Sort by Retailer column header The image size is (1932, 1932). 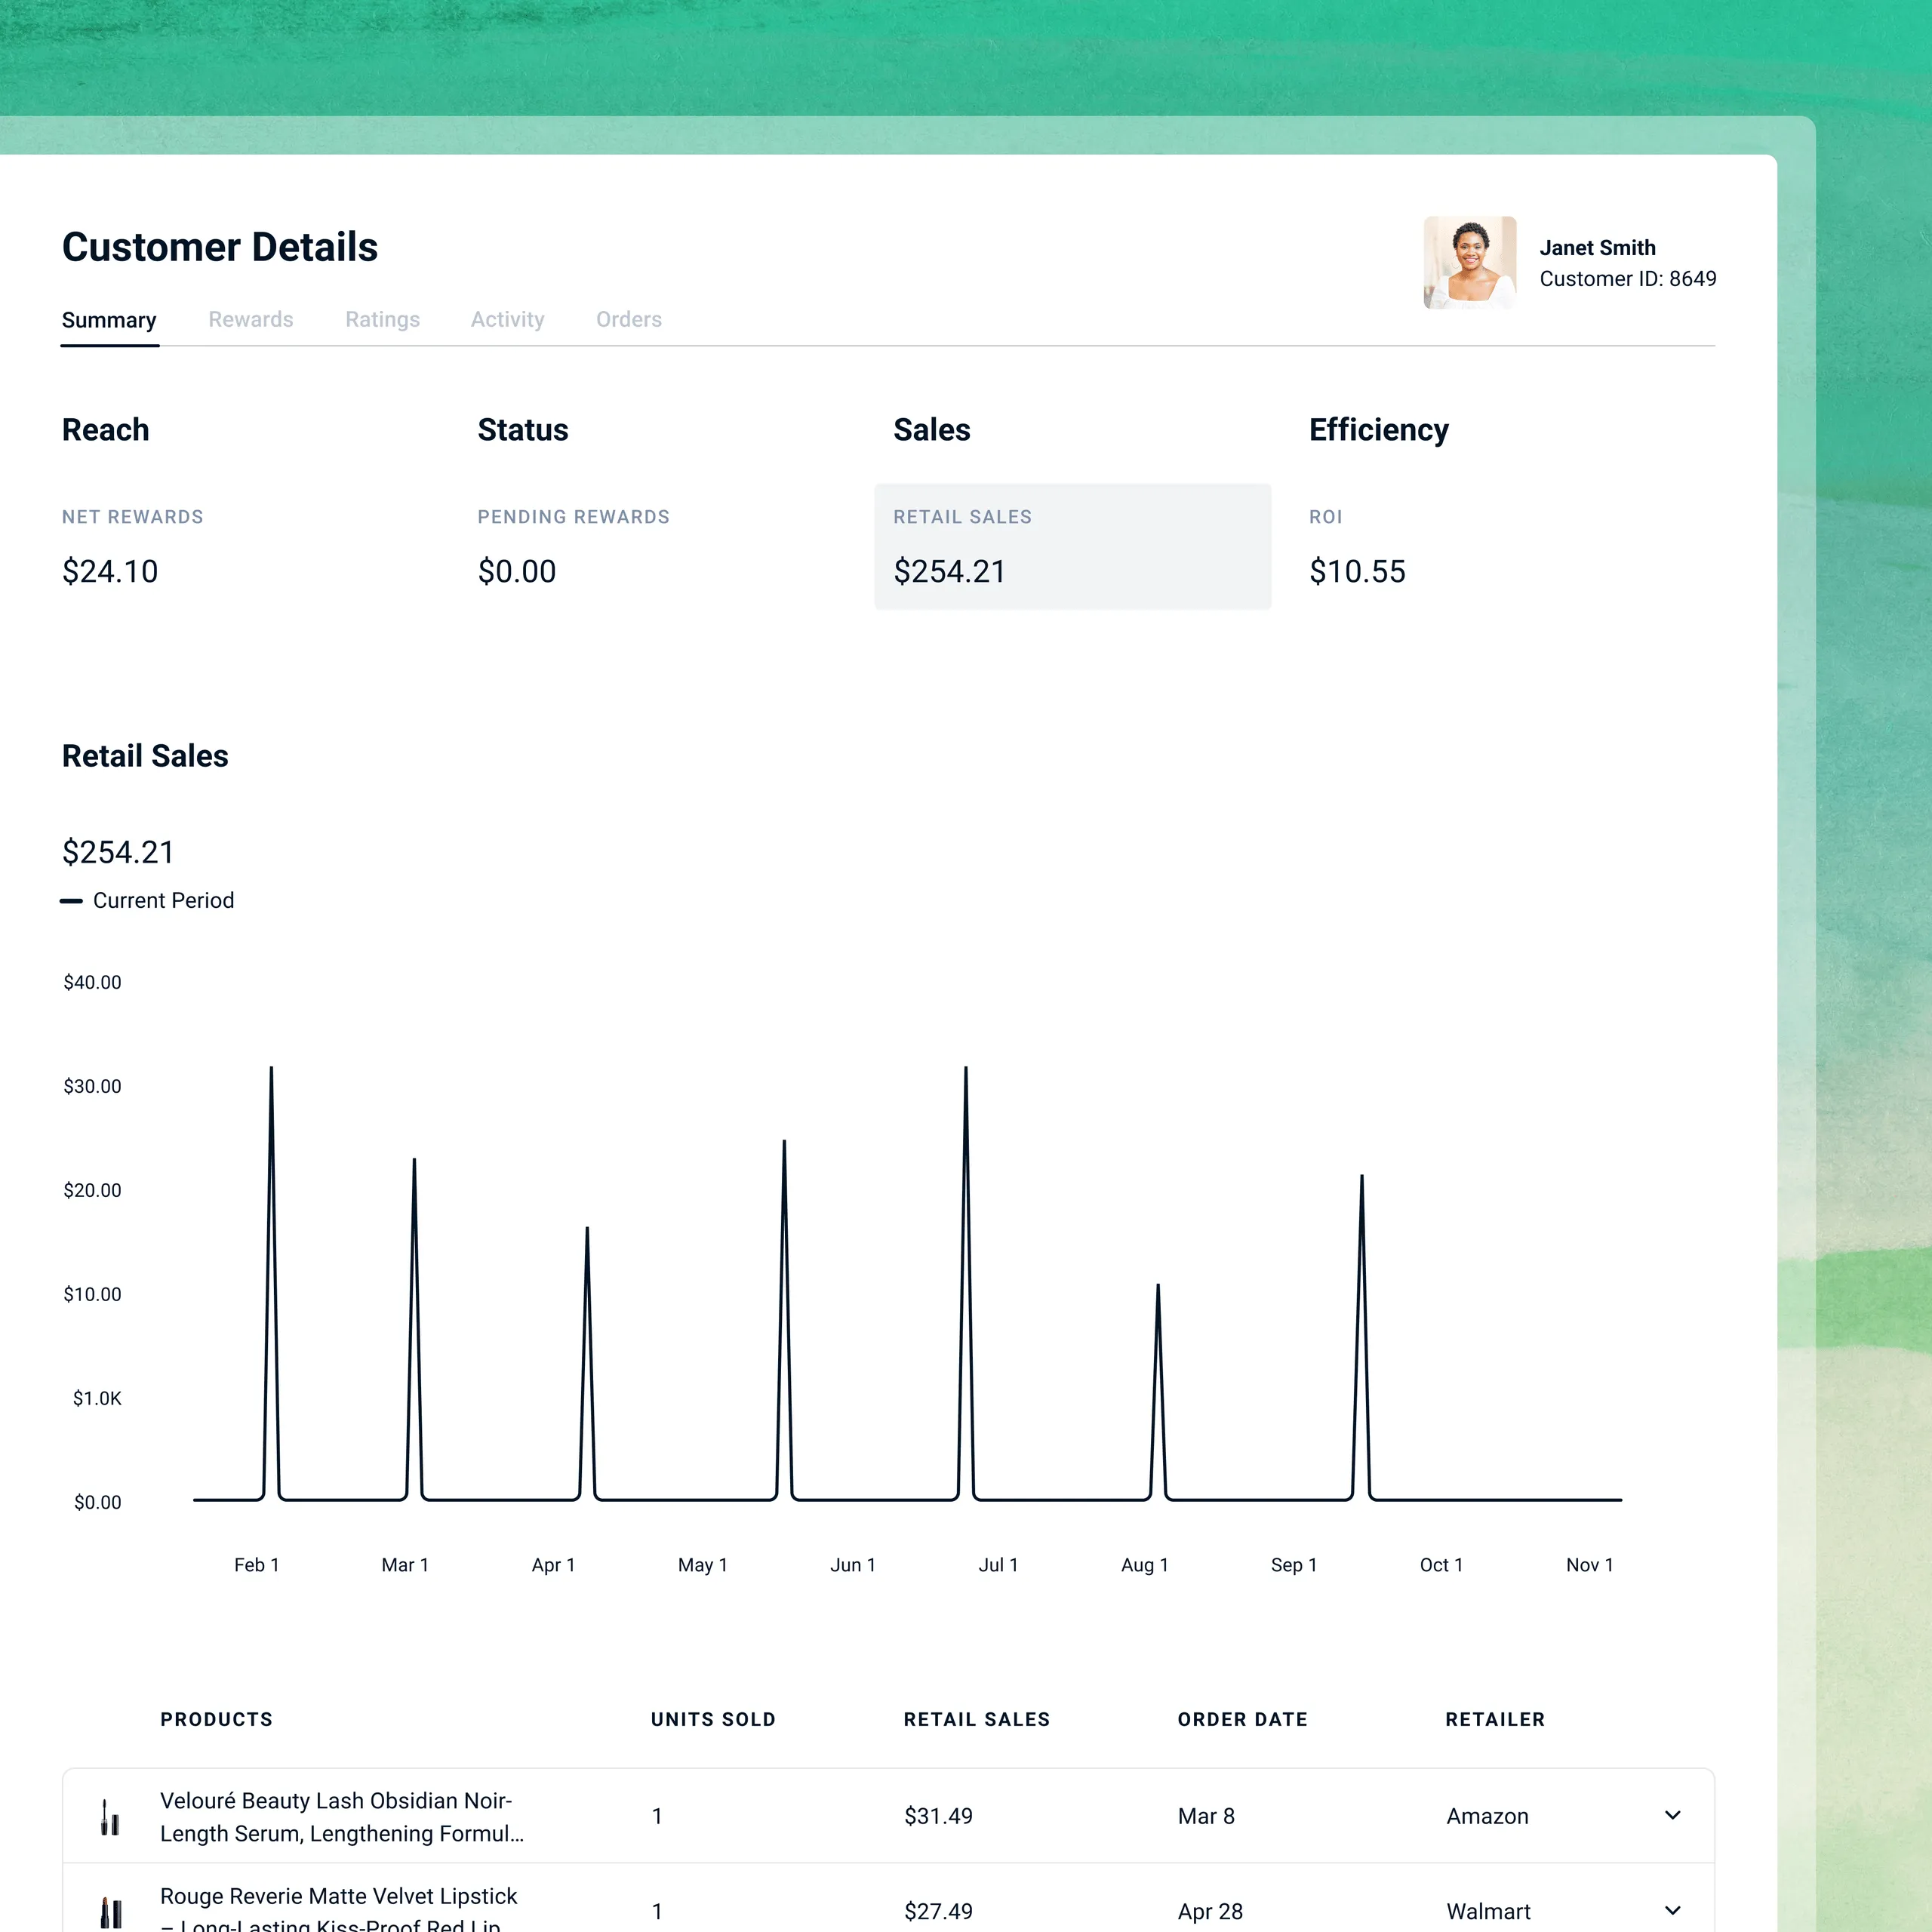pyautogui.click(x=1494, y=1719)
